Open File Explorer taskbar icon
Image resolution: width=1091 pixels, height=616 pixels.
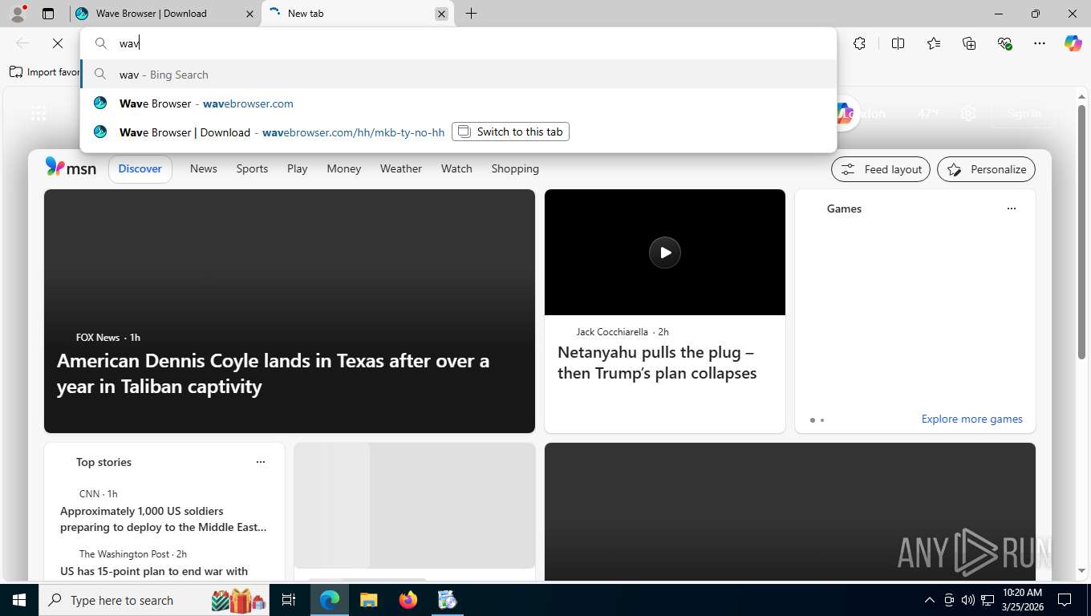pyautogui.click(x=368, y=600)
